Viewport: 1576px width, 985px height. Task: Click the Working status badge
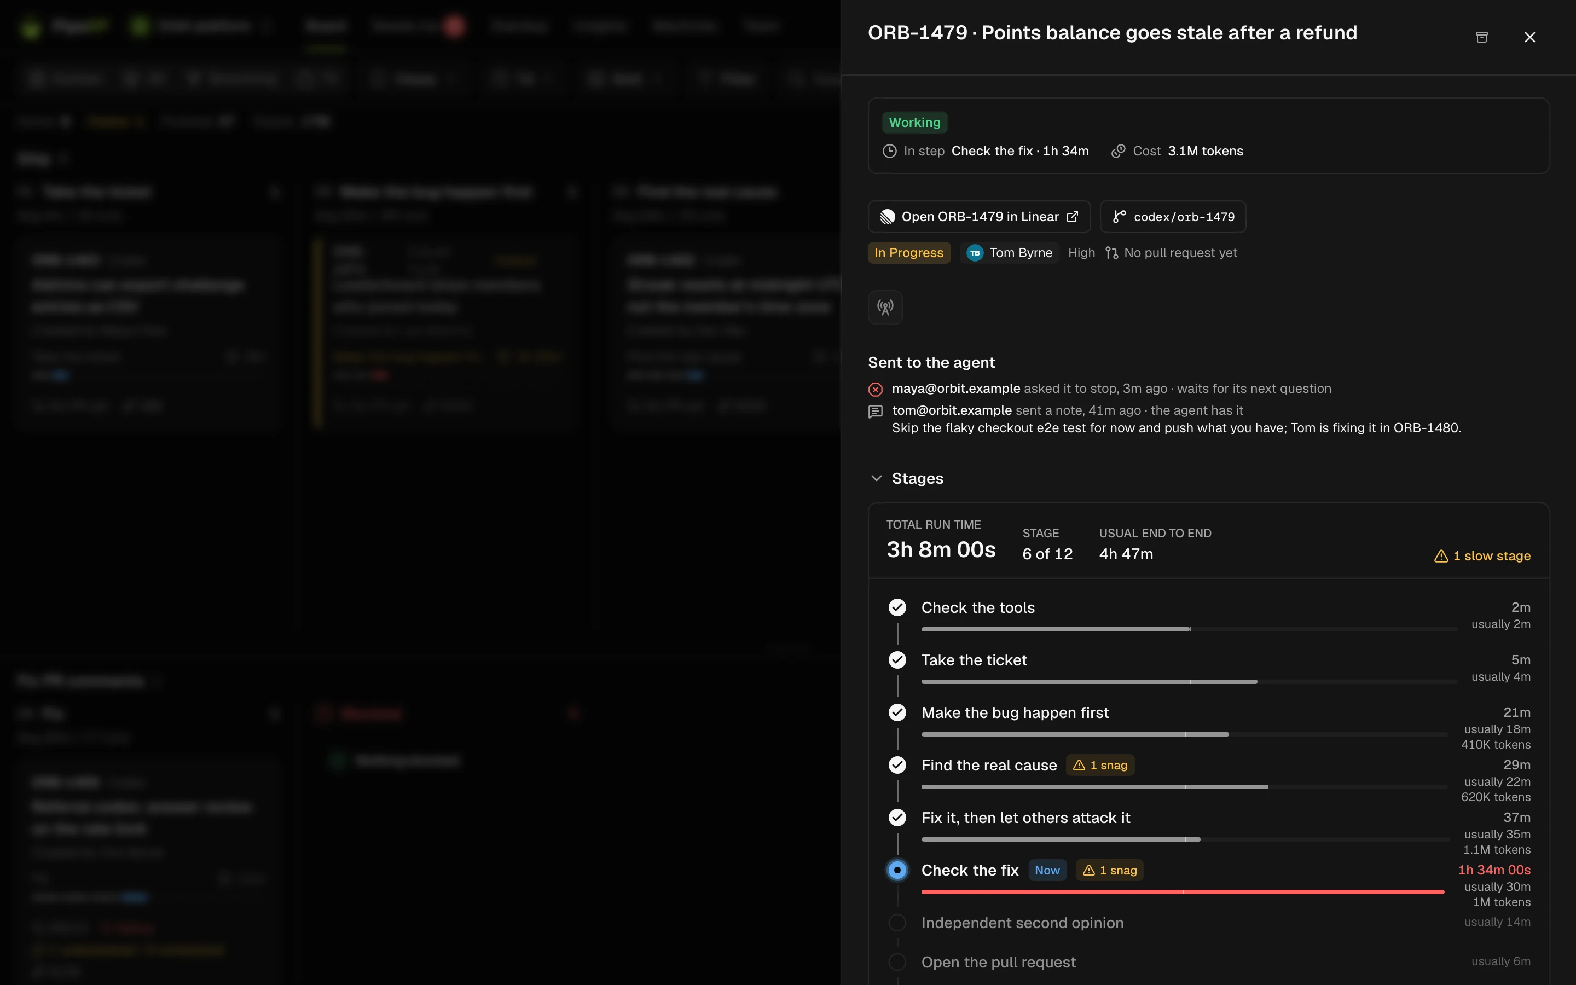[x=914, y=123]
